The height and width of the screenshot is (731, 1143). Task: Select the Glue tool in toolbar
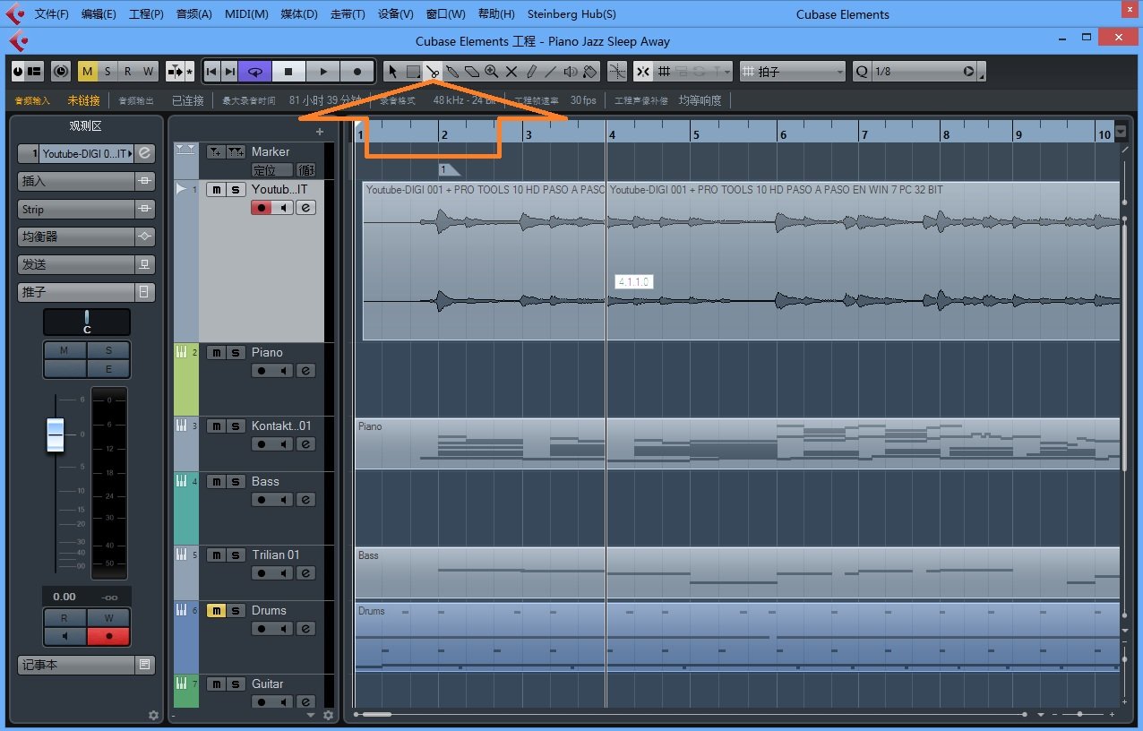point(452,72)
